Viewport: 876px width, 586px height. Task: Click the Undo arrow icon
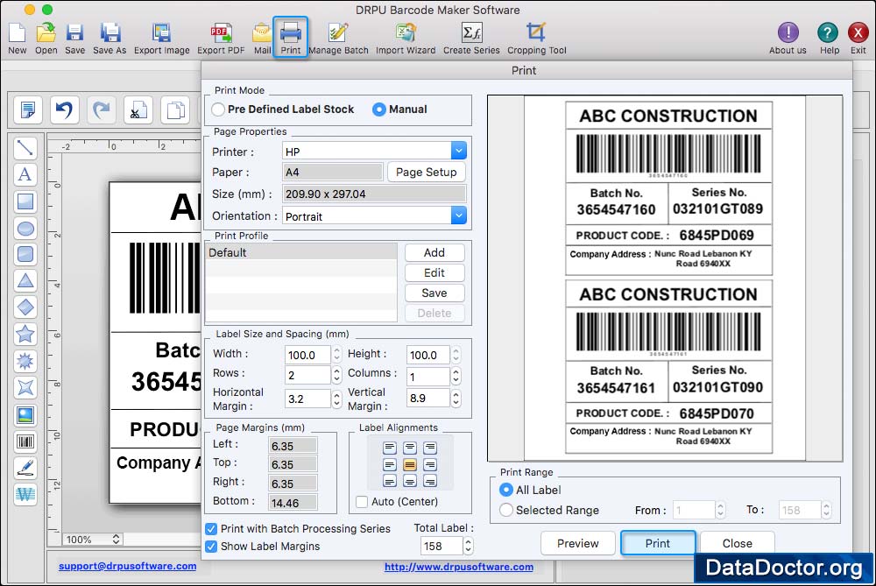tap(64, 109)
